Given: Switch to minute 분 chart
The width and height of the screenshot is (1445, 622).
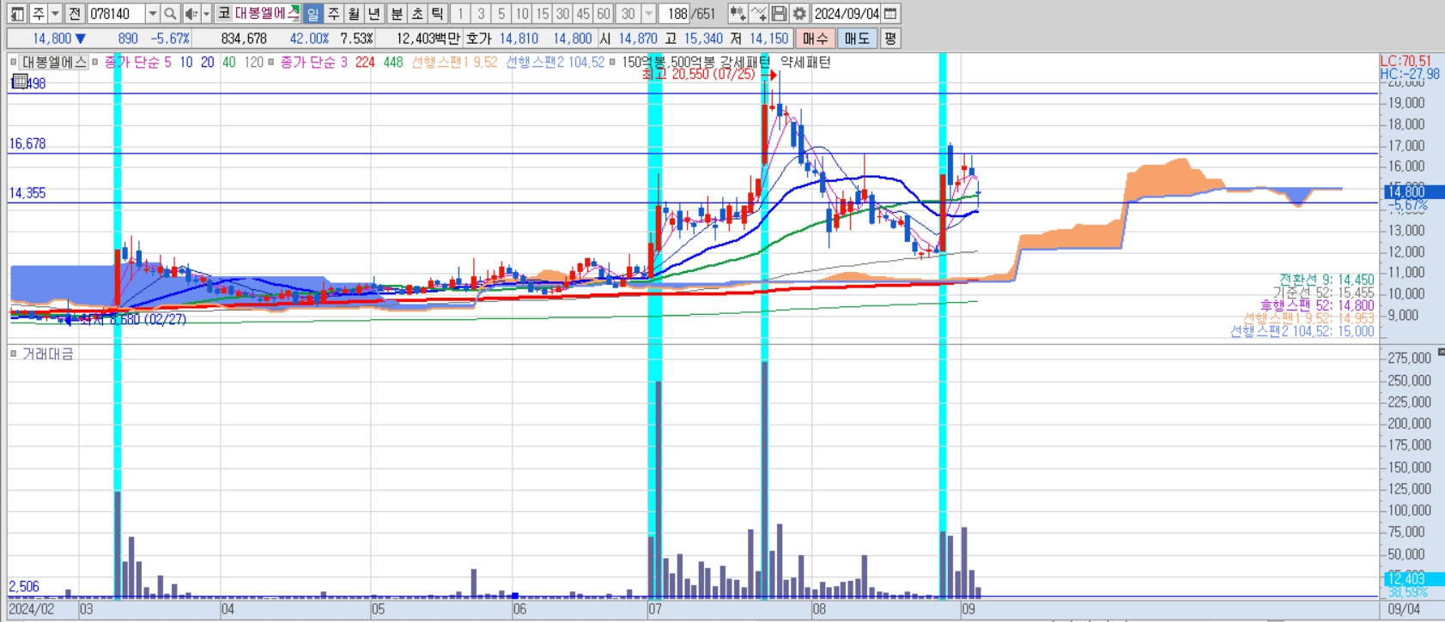Looking at the screenshot, I should [x=397, y=14].
